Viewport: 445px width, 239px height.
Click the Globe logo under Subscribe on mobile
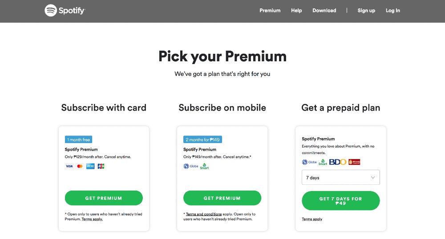191,166
